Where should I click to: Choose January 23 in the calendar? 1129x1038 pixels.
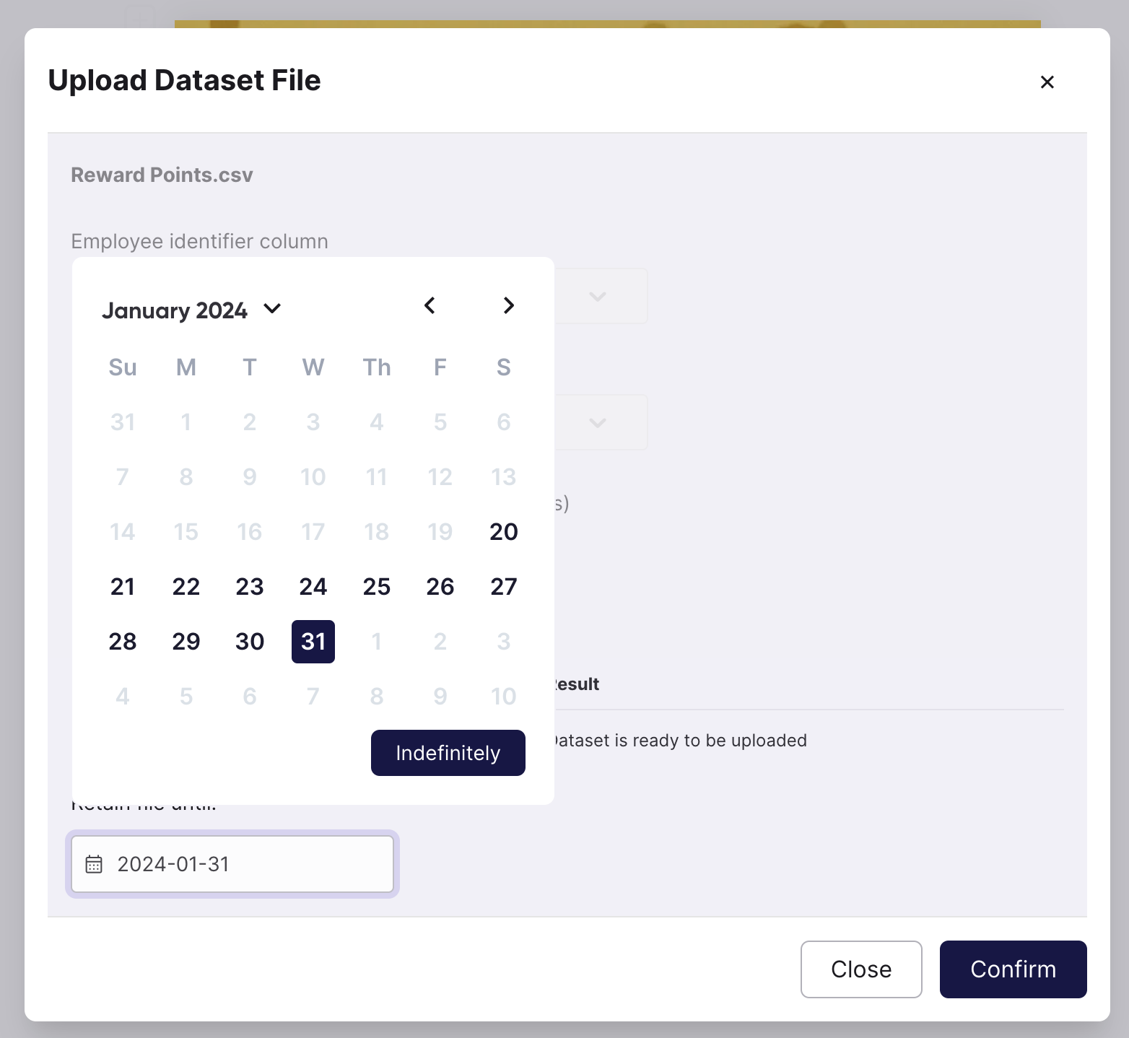pyautogui.click(x=250, y=587)
